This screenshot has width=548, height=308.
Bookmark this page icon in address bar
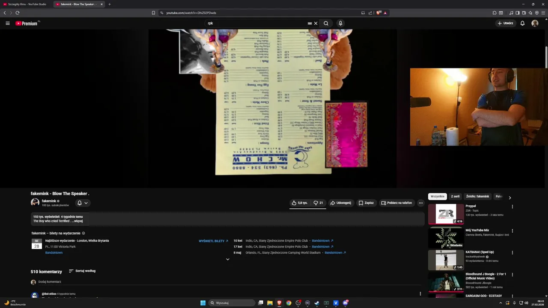[x=153, y=13]
